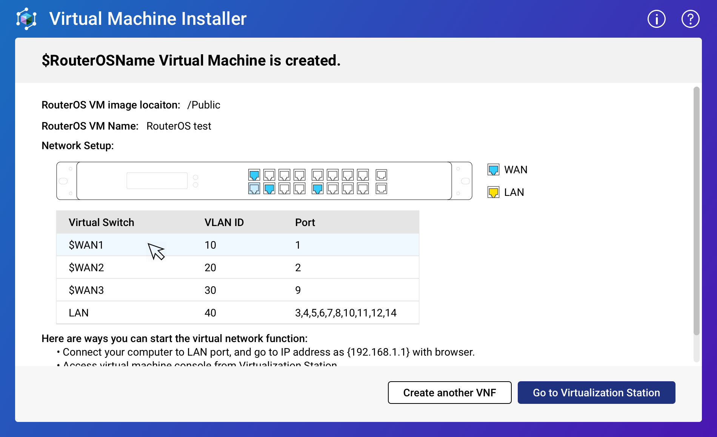Select the LAN row name cell
The width and height of the screenshot is (717, 437).
click(78, 313)
